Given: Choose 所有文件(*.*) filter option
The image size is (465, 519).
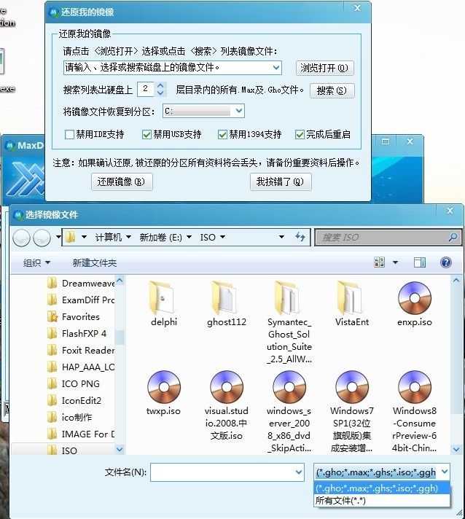Looking at the screenshot, I should tap(382, 501).
